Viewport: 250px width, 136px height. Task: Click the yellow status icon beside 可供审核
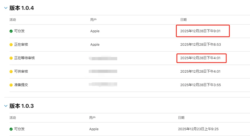click(11, 72)
